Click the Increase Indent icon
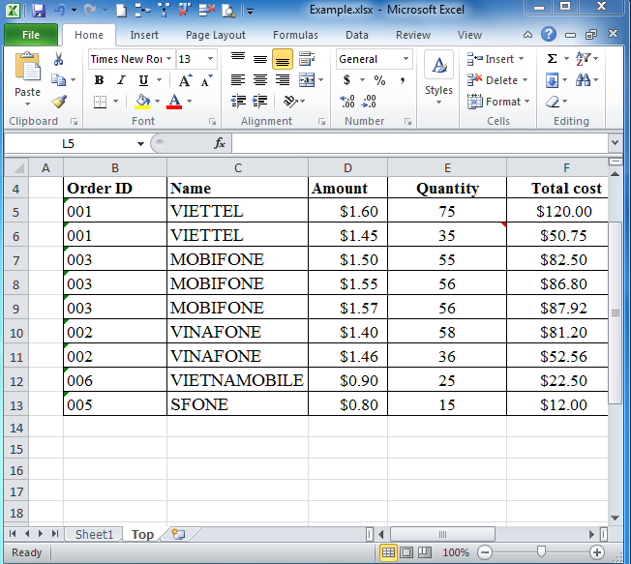Screen dimensions: 631x564 tap(260, 101)
